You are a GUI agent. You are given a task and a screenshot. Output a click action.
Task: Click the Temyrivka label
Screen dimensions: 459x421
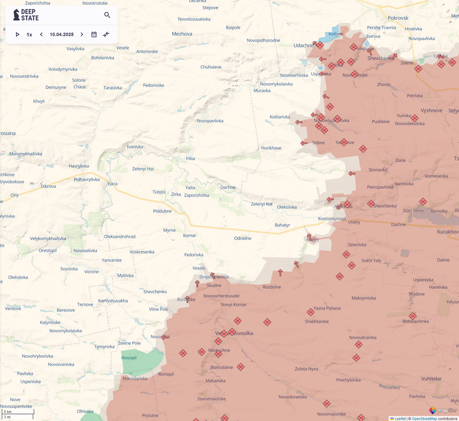(104, 347)
